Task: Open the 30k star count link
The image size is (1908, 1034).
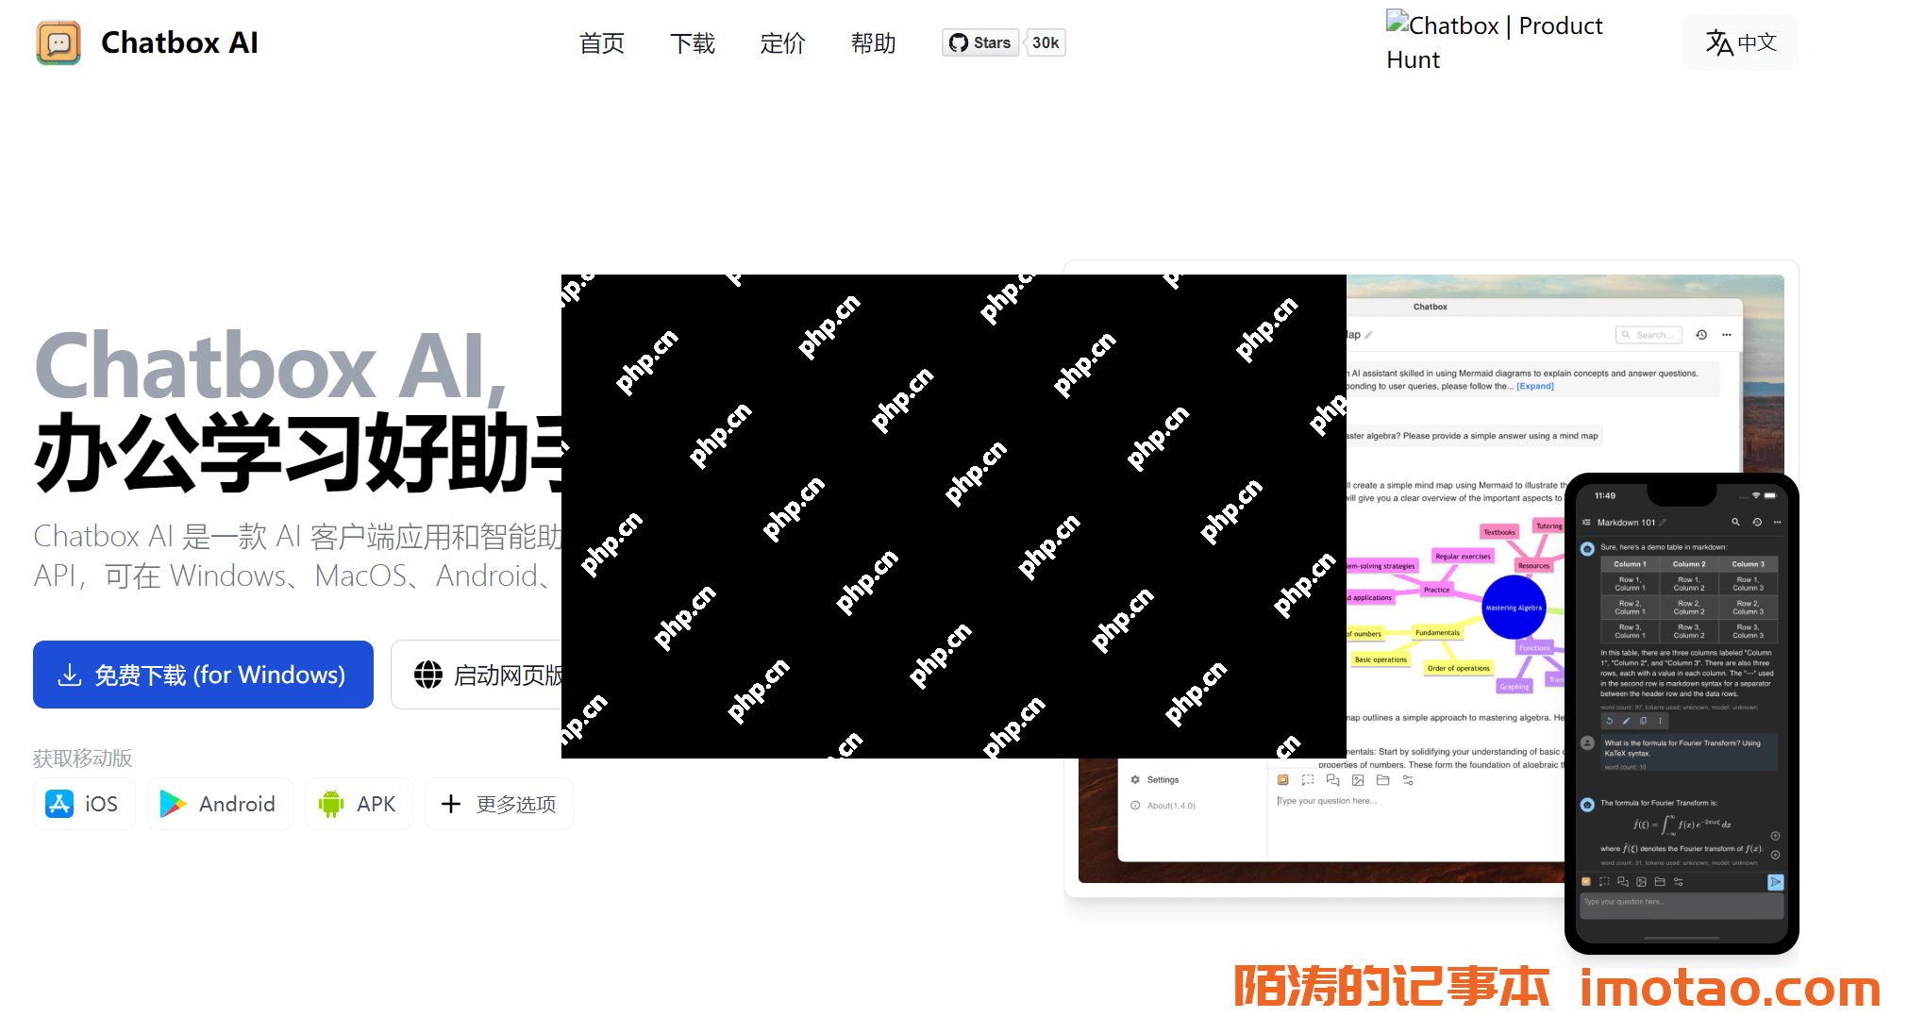Action: (1046, 42)
